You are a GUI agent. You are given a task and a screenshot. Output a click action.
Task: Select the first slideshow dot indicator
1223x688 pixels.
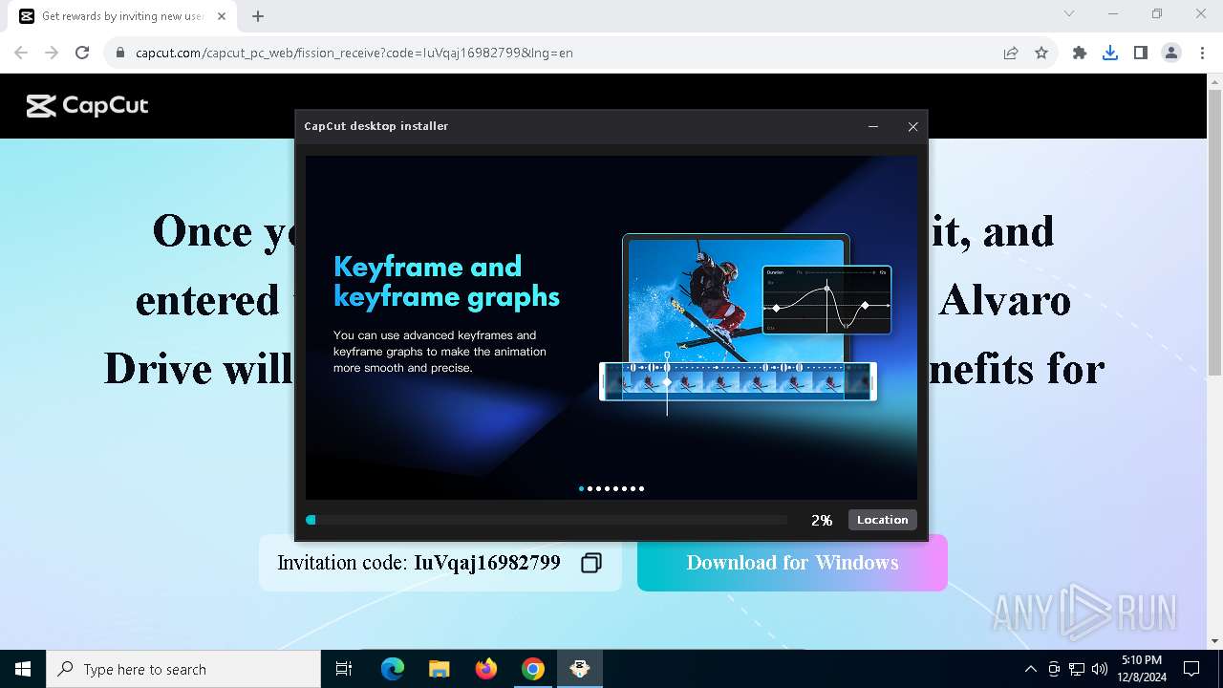(581, 488)
